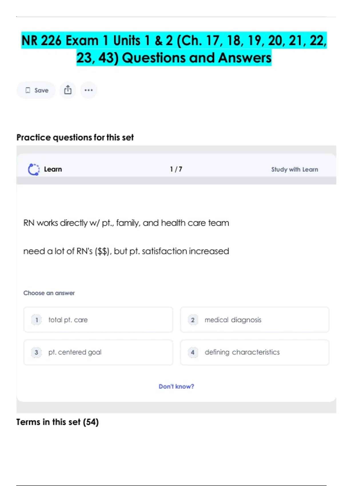343x486 pixels.
Task: Open the three-dot more options menu
Action: pyautogui.click(x=89, y=90)
